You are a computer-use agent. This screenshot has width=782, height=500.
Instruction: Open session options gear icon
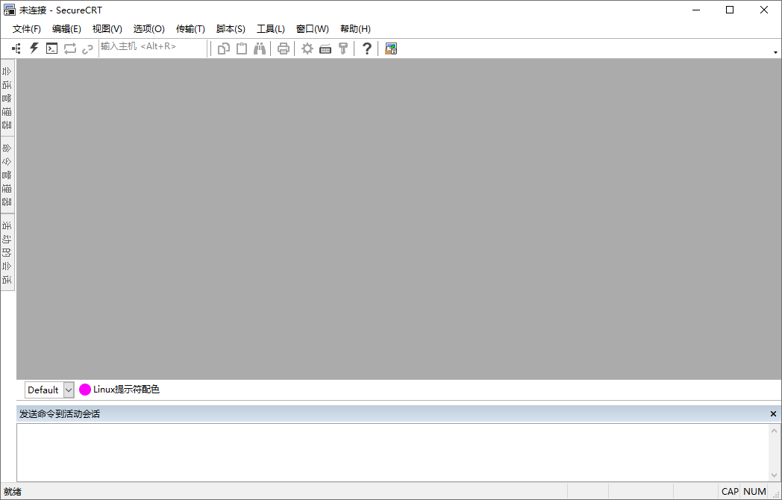click(x=307, y=49)
